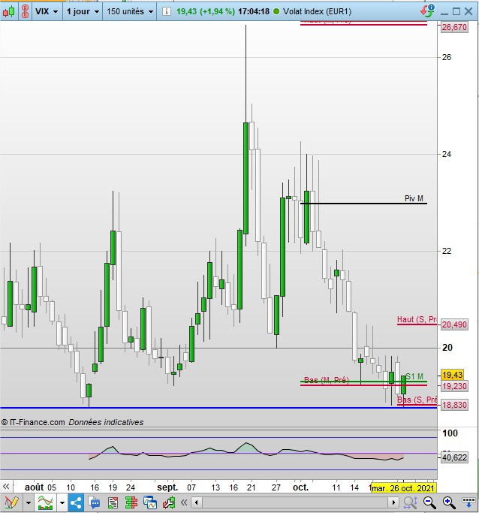This screenshot has height=513, width=479.
Task: Open the indicators chart icon
Action: coord(46,502)
